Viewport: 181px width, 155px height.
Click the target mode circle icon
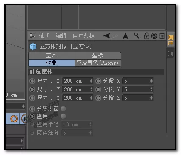click(154, 36)
